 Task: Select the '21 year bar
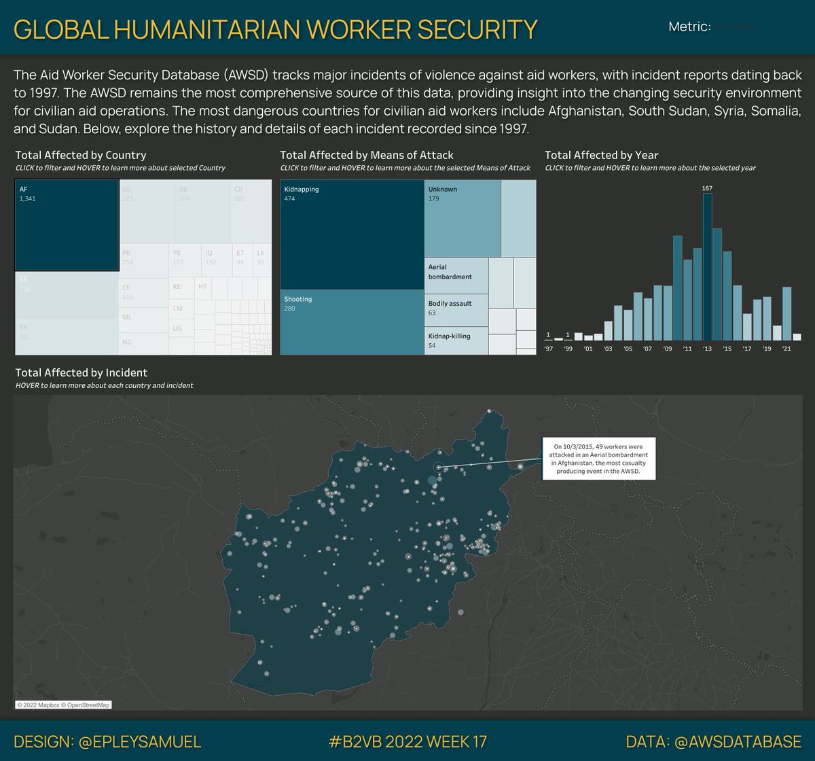[787, 313]
